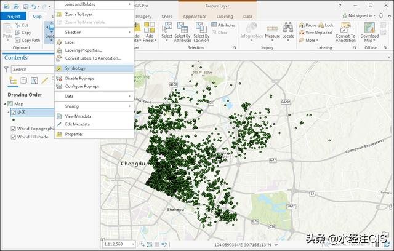Image resolution: width=394 pixels, height=251 pixels.
Task: Expand the Data submenu
Action: (x=94, y=96)
